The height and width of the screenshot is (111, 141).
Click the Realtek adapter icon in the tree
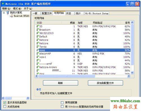click(12, 16)
